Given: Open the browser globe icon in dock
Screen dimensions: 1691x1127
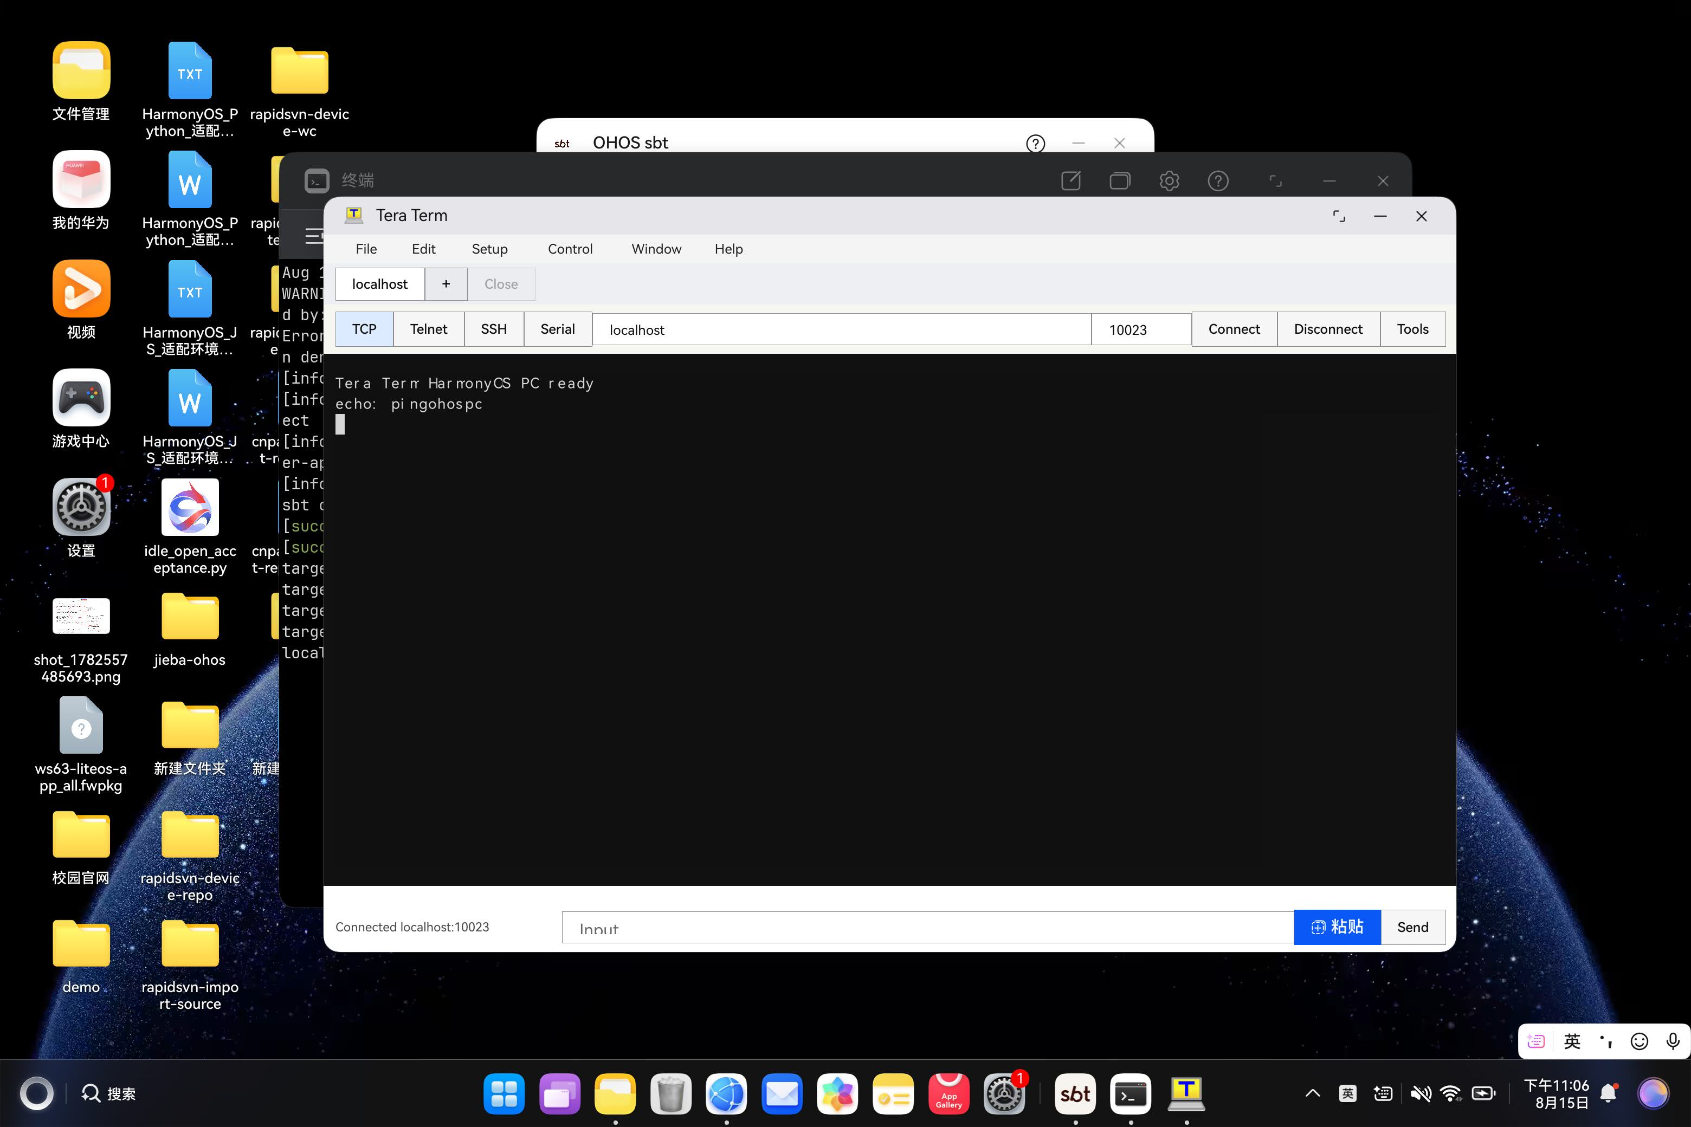Looking at the screenshot, I should point(726,1094).
